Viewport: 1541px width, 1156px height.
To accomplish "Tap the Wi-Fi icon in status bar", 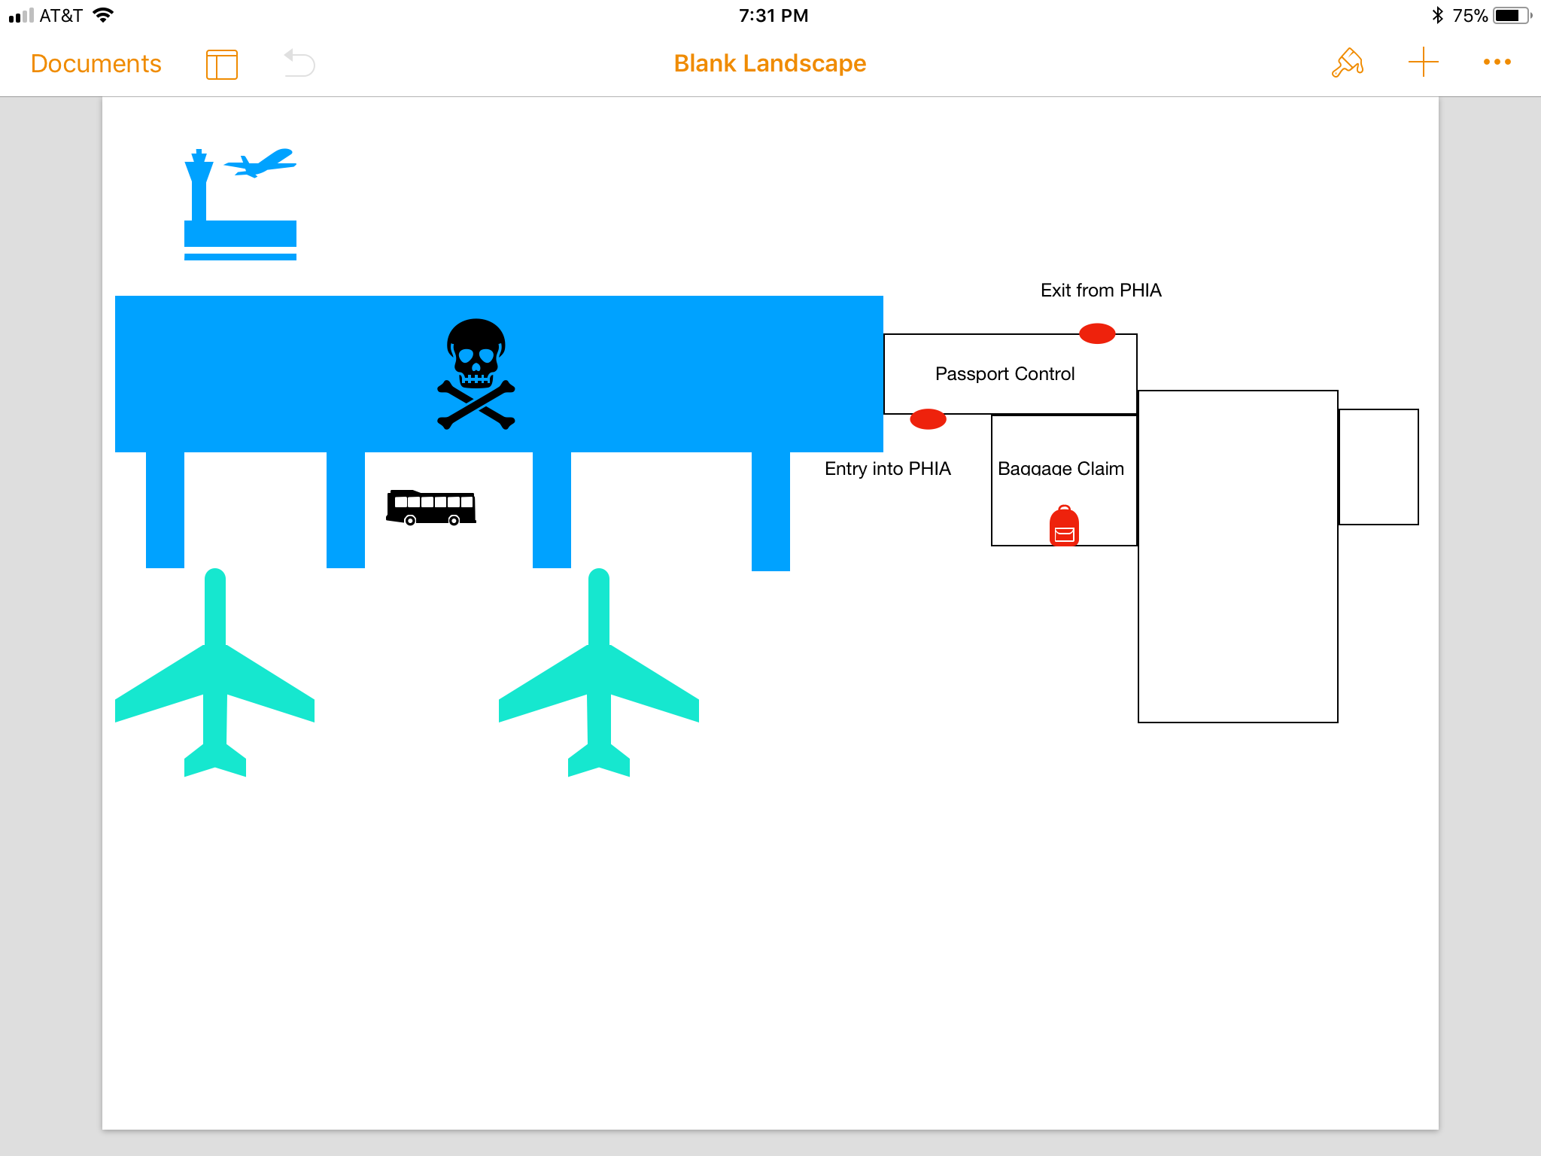I will tap(103, 15).
